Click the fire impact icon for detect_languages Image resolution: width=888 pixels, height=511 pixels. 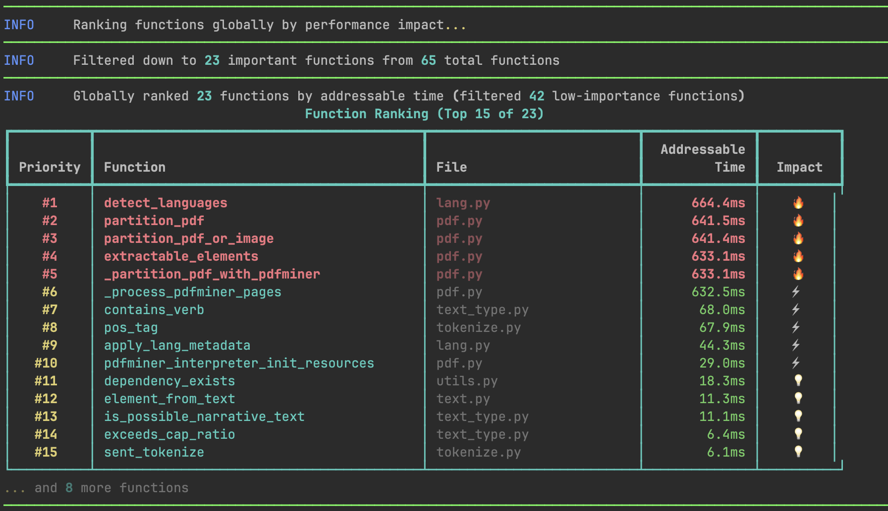pos(799,203)
